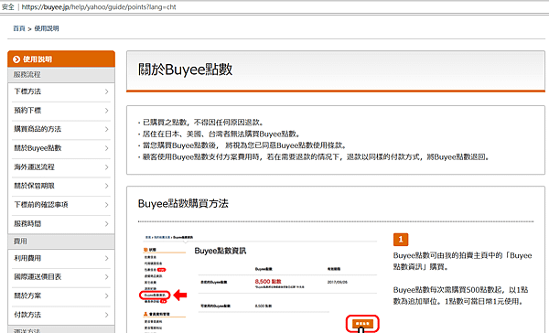The height and width of the screenshot is (333, 549).
Task: Click the 費用 section header in sidebar
Action: pos(61,242)
